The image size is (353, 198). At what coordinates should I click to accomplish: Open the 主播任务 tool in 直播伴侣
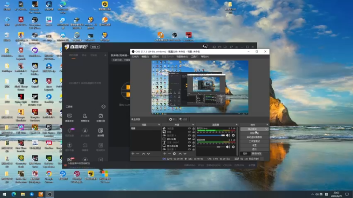(101, 117)
